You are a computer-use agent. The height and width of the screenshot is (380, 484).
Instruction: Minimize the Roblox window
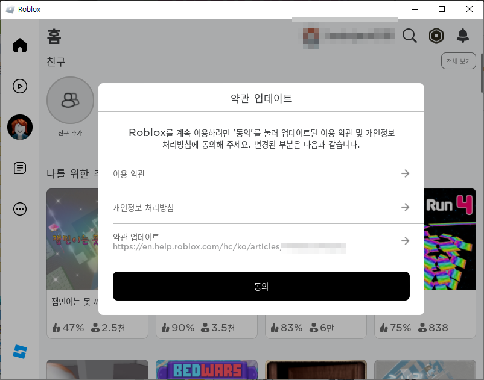[415, 9]
